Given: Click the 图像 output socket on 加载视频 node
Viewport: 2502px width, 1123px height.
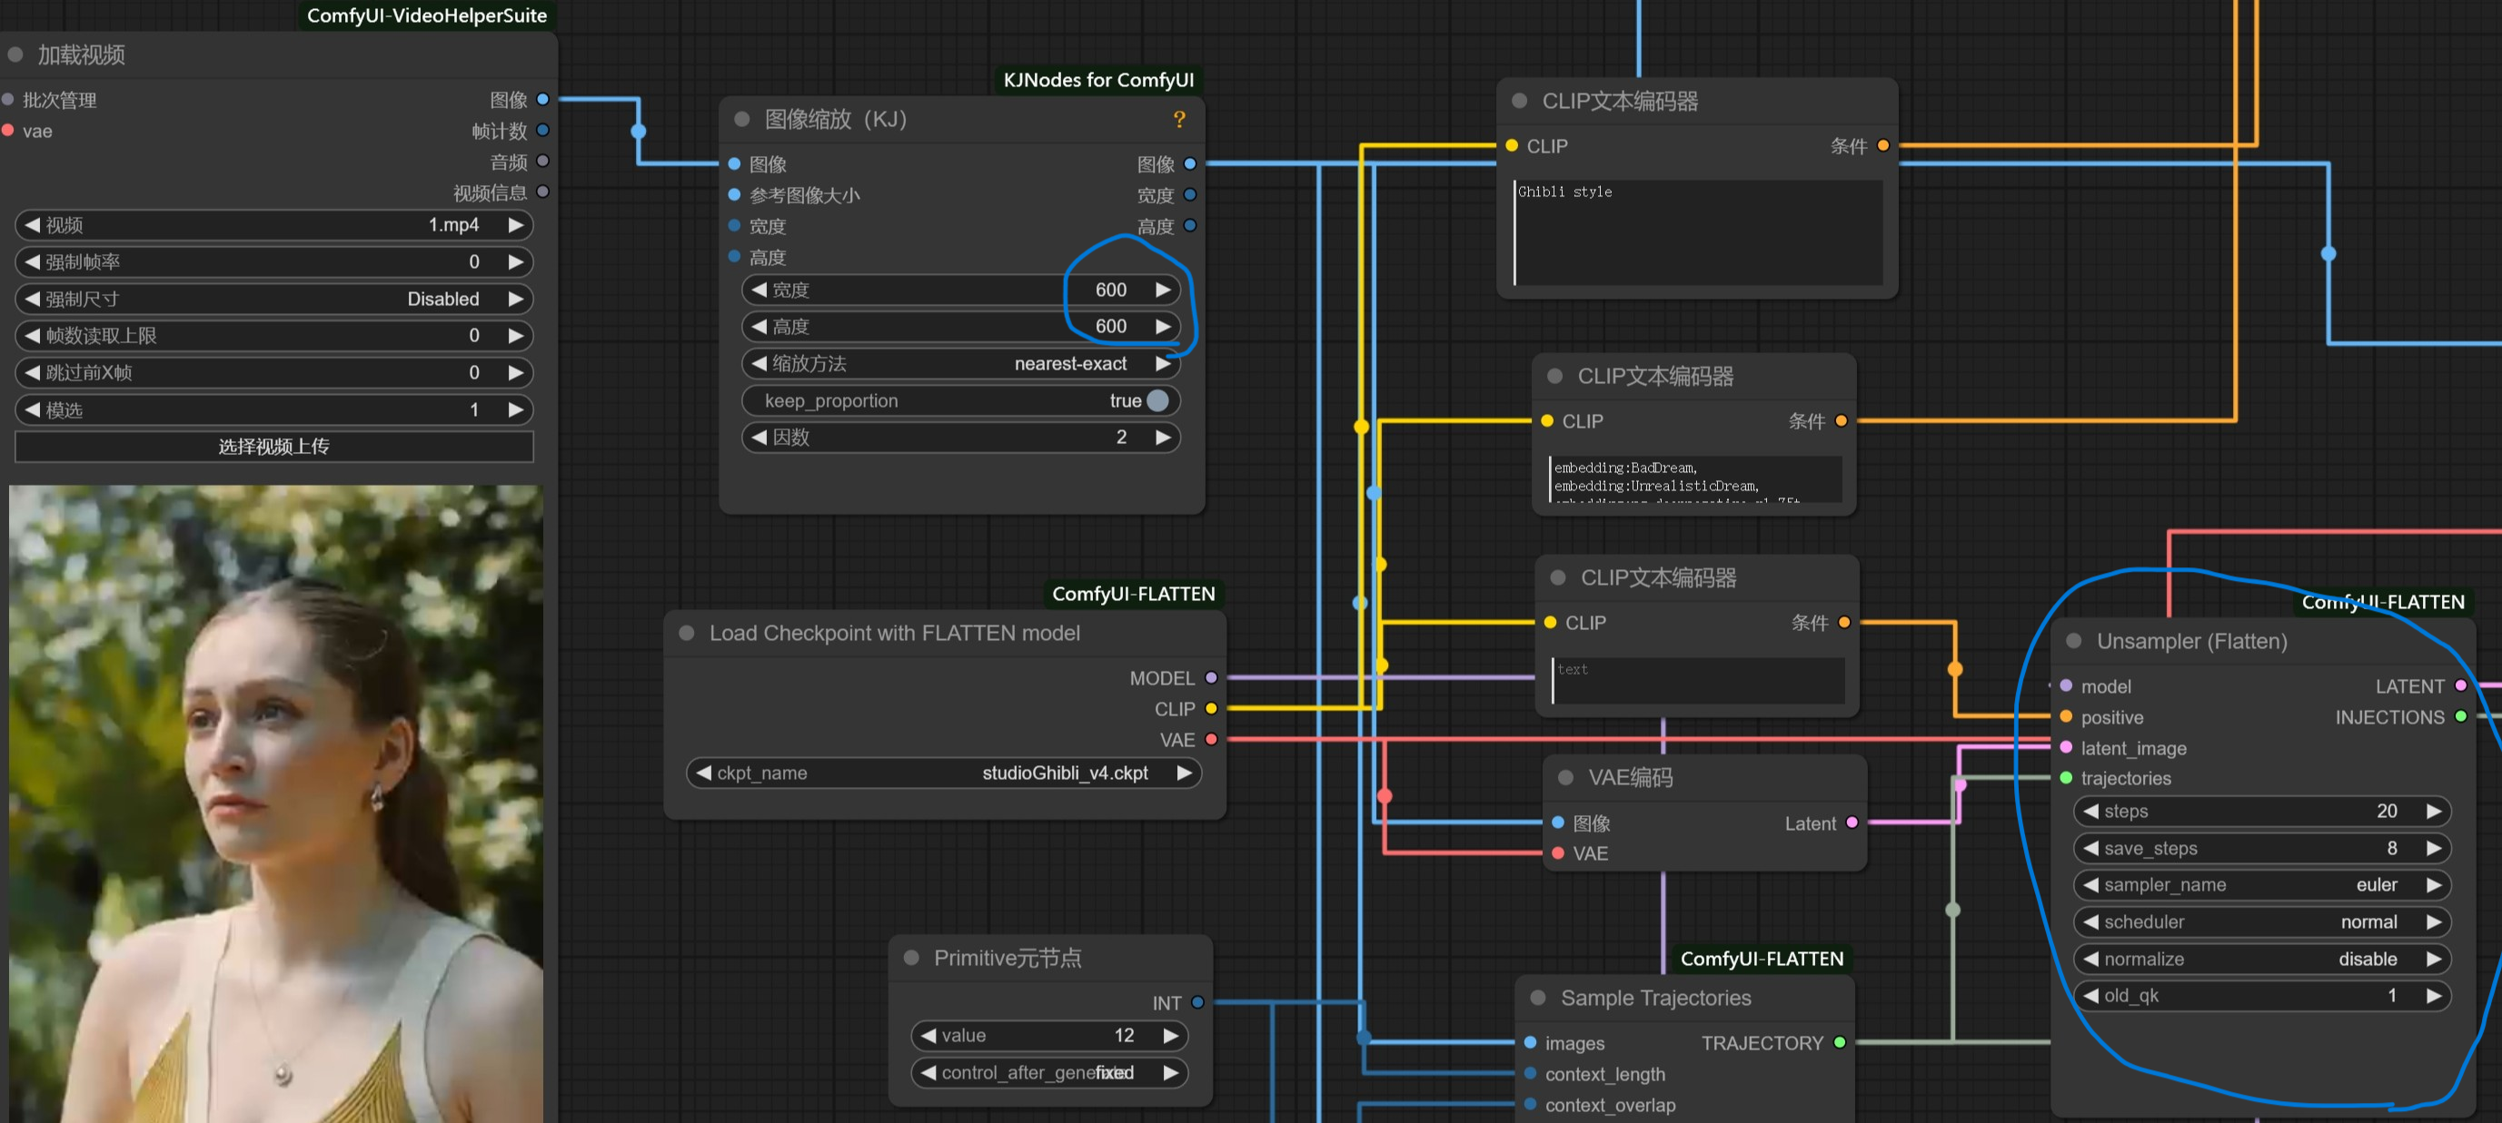Looking at the screenshot, I should 543,99.
